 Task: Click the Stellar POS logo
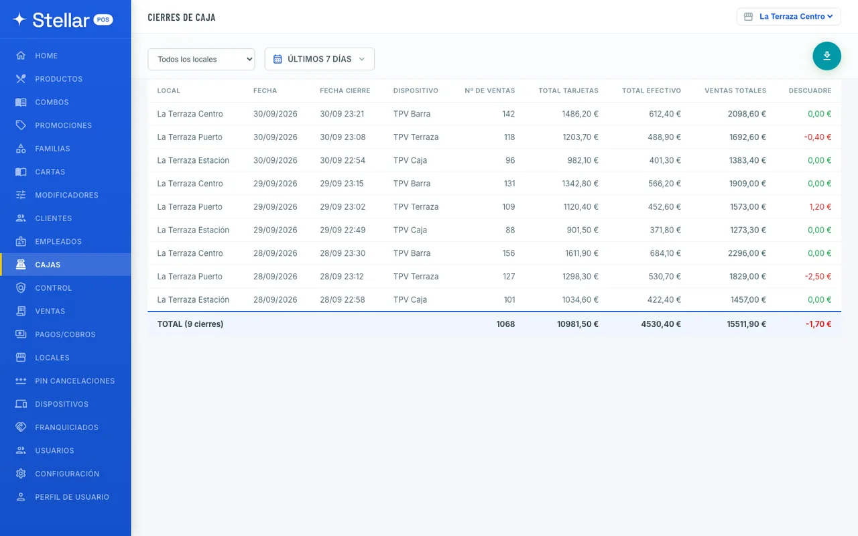pyautogui.click(x=63, y=19)
